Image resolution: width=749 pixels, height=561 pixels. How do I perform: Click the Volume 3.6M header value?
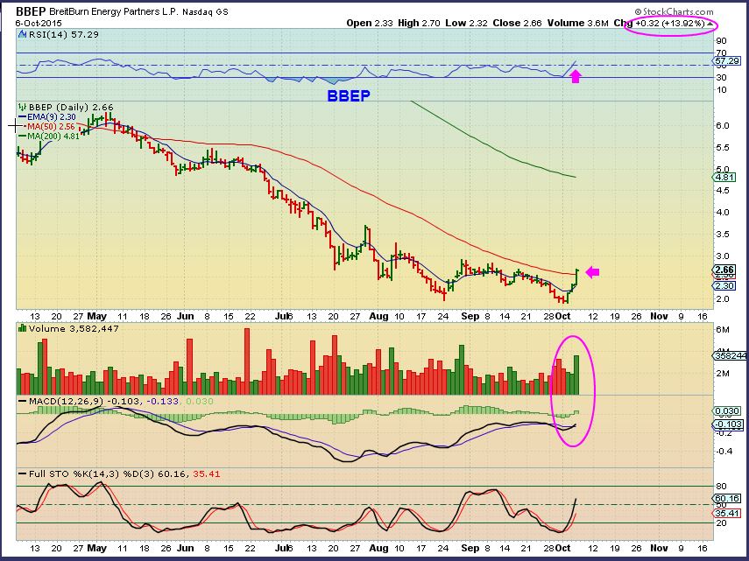tap(578, 23)
